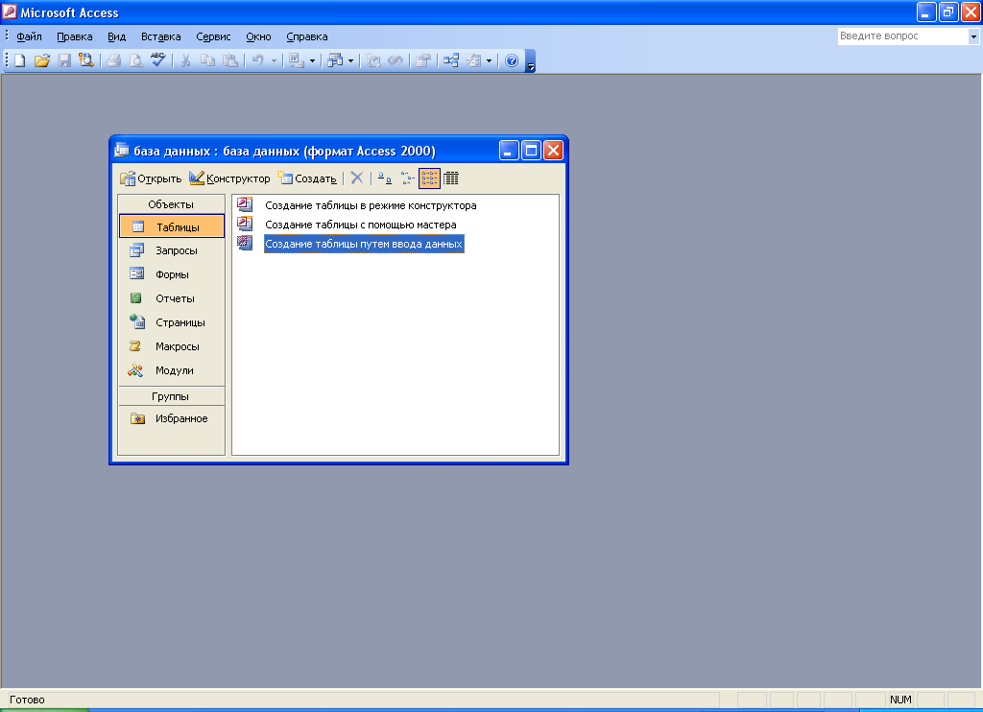Click the Open file folder icon
The height and width of the screenshot is (712, 983).
[42, 60]
